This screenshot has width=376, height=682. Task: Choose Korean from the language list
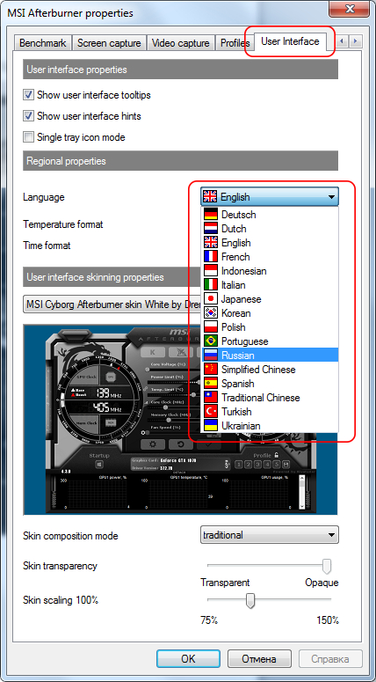(x=270, y=313)
